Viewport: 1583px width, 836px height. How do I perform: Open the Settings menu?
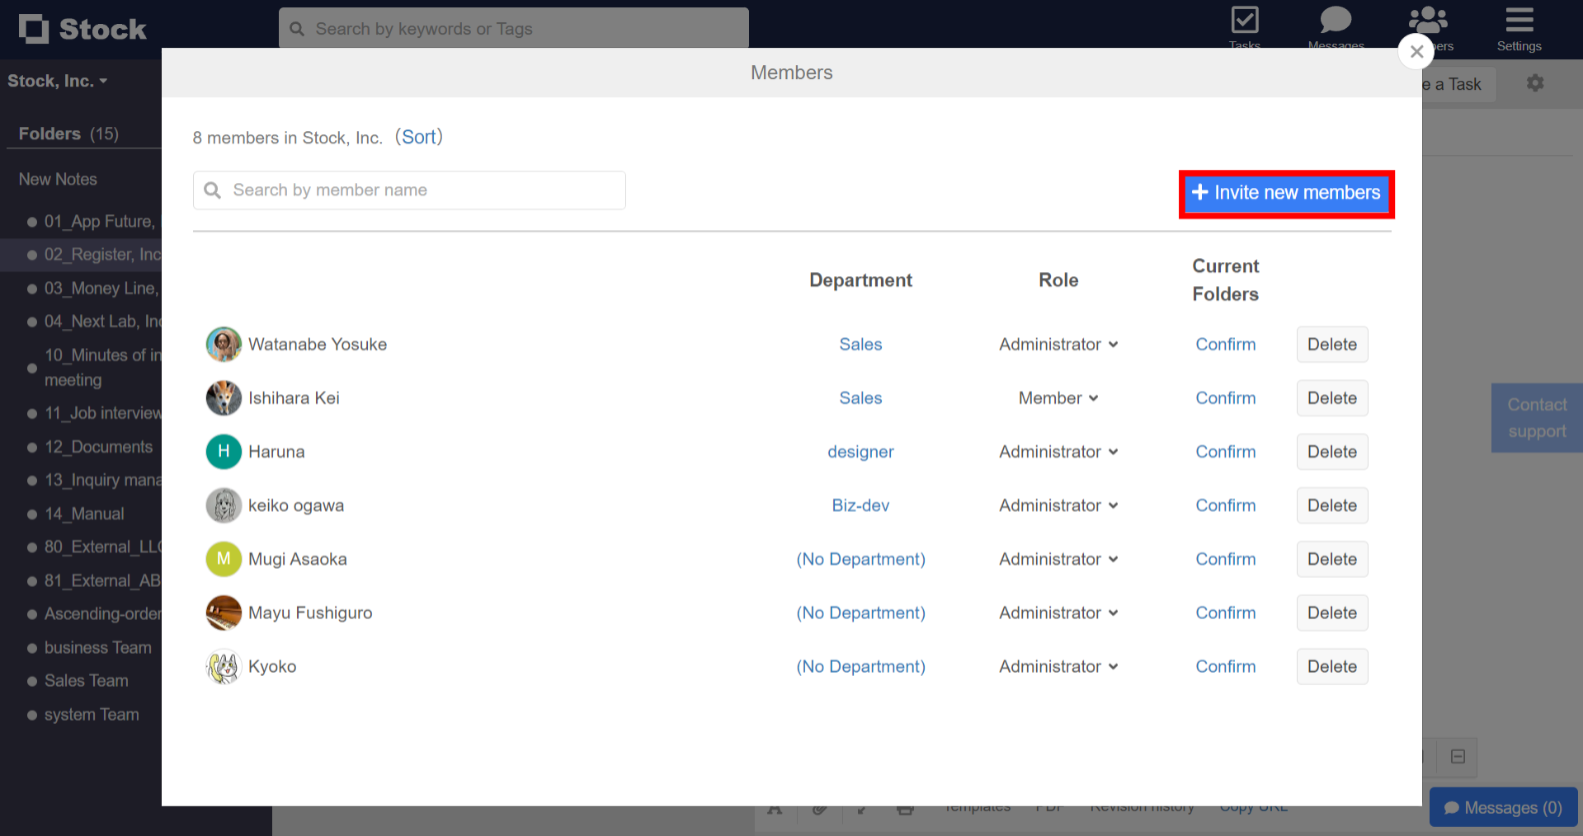[x=1519, y=25]
